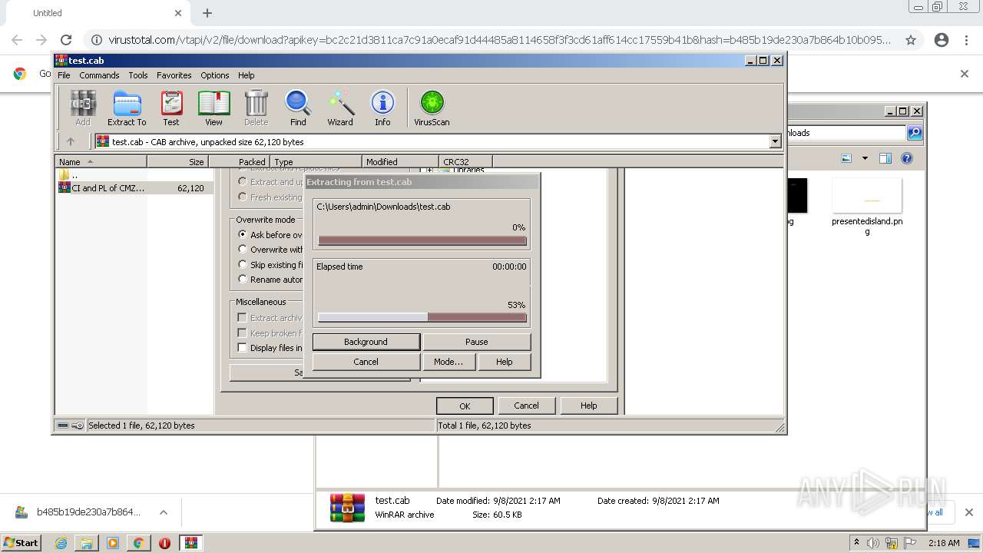Expand the Libraries tree node
The image size is (983, 553).
(x=429, y=170)
